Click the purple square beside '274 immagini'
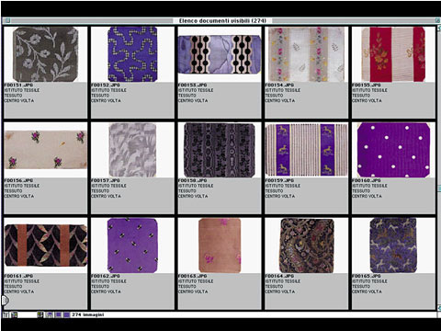 [66, 314]
